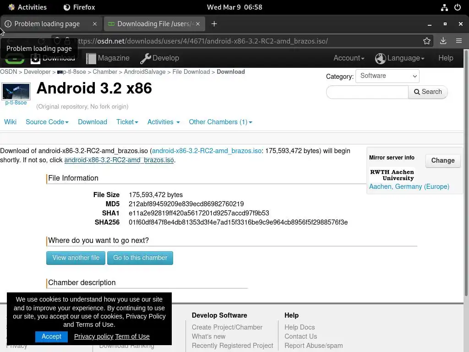Open the power menu icon in top bar
Viewport: 469px width, 352px height.
458,7
